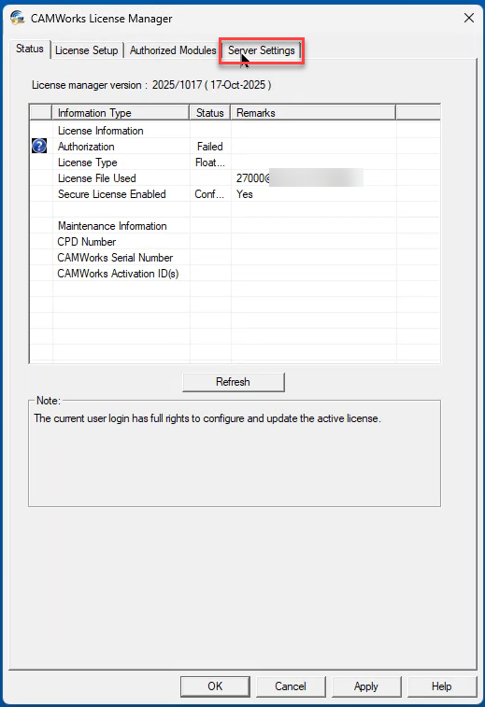Click the Float... status cell
Screen dimensions: 485x707
pos(209,163)
